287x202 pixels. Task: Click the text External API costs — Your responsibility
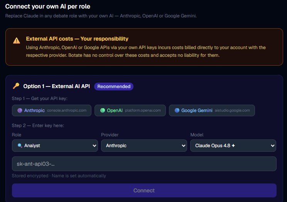77,39
